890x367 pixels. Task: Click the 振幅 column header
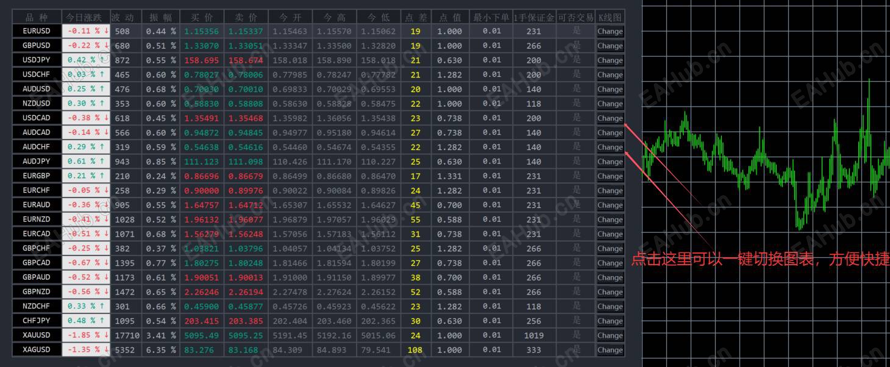coord(161,17)
